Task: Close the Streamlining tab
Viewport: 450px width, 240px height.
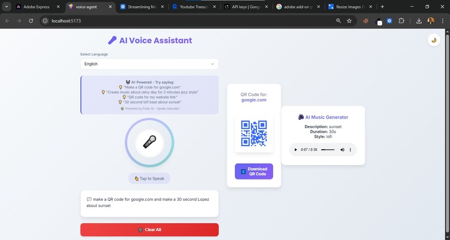Action: pos(162,7)
